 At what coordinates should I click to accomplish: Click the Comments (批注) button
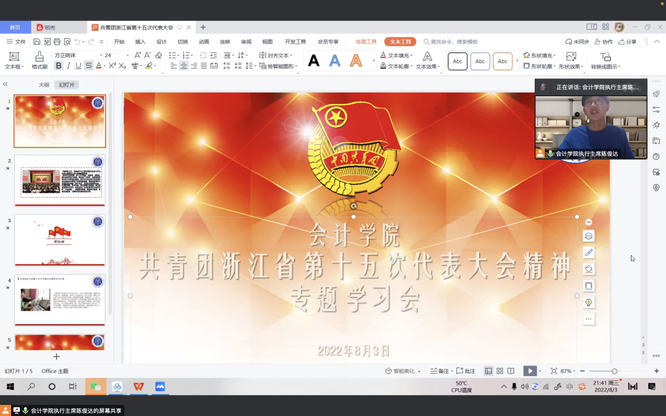(466, 371)
